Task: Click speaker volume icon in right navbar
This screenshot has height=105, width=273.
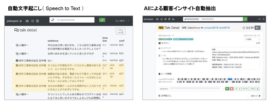Action: click(259, 19)
